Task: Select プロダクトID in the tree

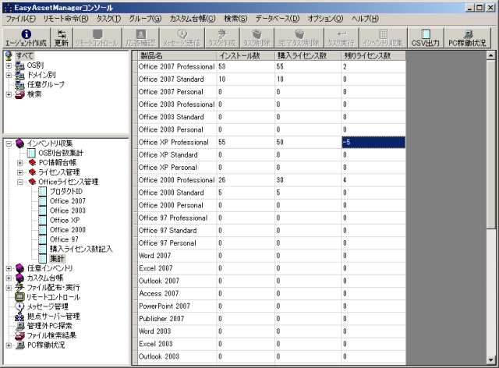Action: point(66,191)
